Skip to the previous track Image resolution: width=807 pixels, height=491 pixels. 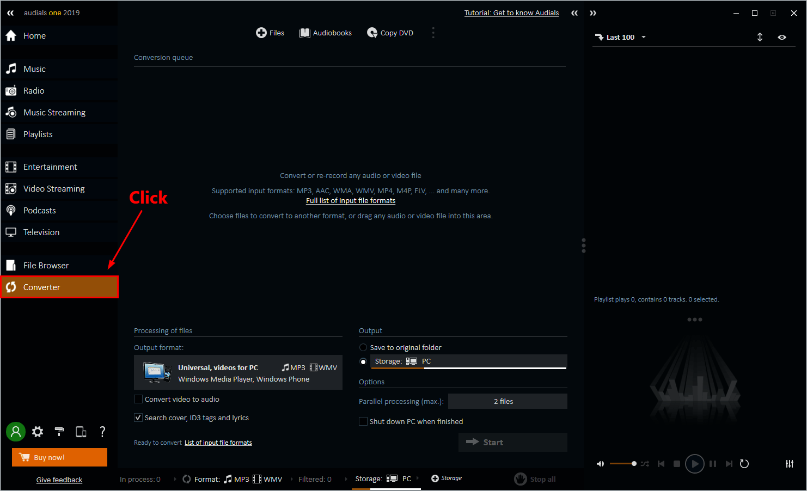click(661, 464)
